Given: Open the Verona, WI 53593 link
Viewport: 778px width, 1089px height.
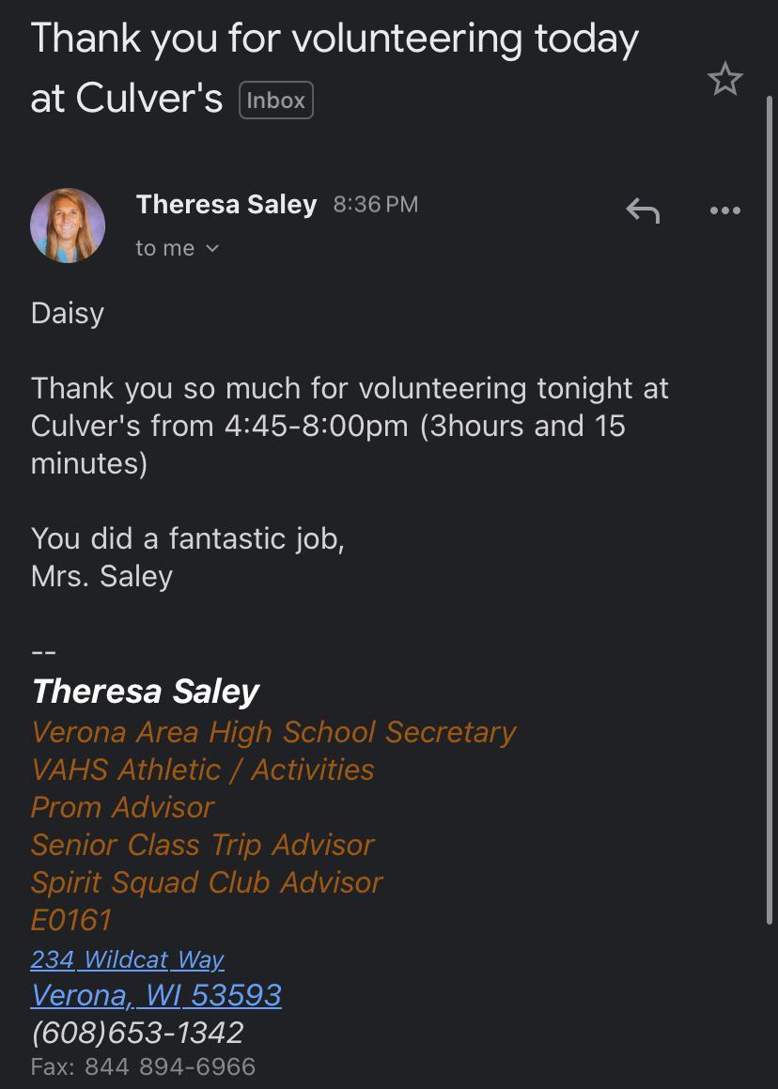Looking at the screenshot, I should 156,995.
